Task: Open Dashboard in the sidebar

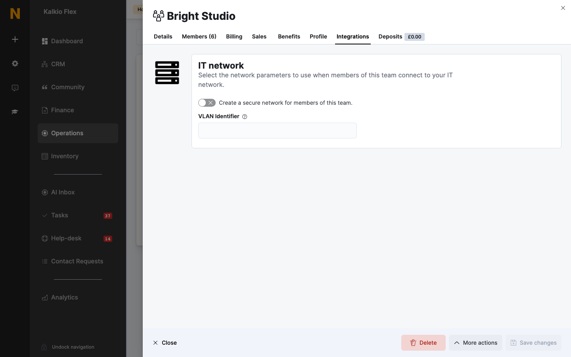Action: 78,41
